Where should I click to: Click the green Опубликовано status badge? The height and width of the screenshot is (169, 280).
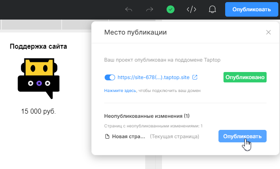(245, 77)
